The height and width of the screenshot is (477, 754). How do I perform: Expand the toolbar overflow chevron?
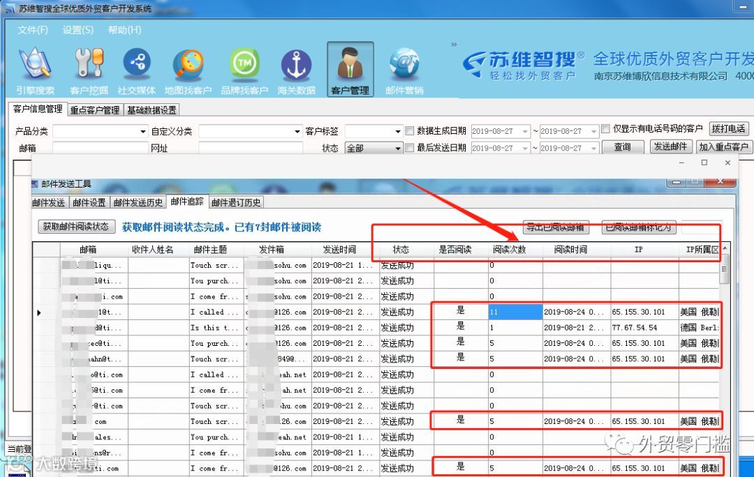(454, 45)
